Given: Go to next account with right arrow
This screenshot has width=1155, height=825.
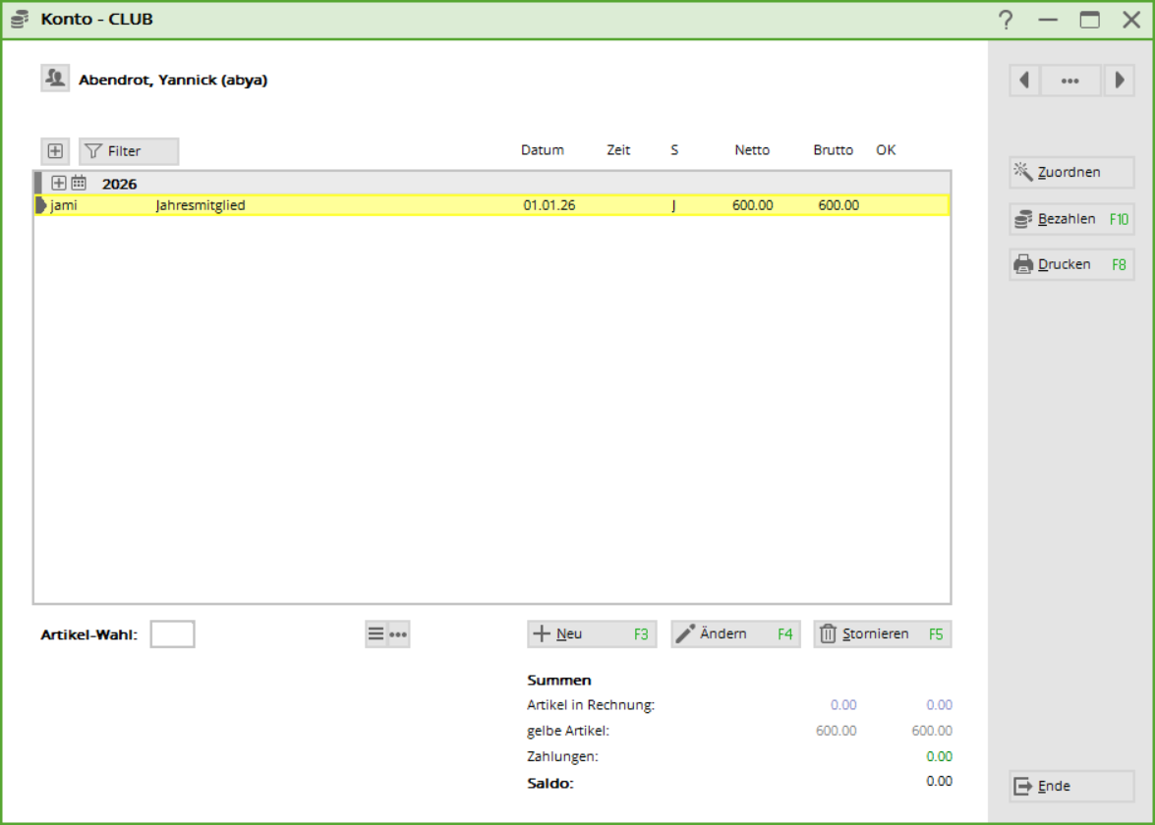Looking at the screenshot, I should [x=1119, y=81].
